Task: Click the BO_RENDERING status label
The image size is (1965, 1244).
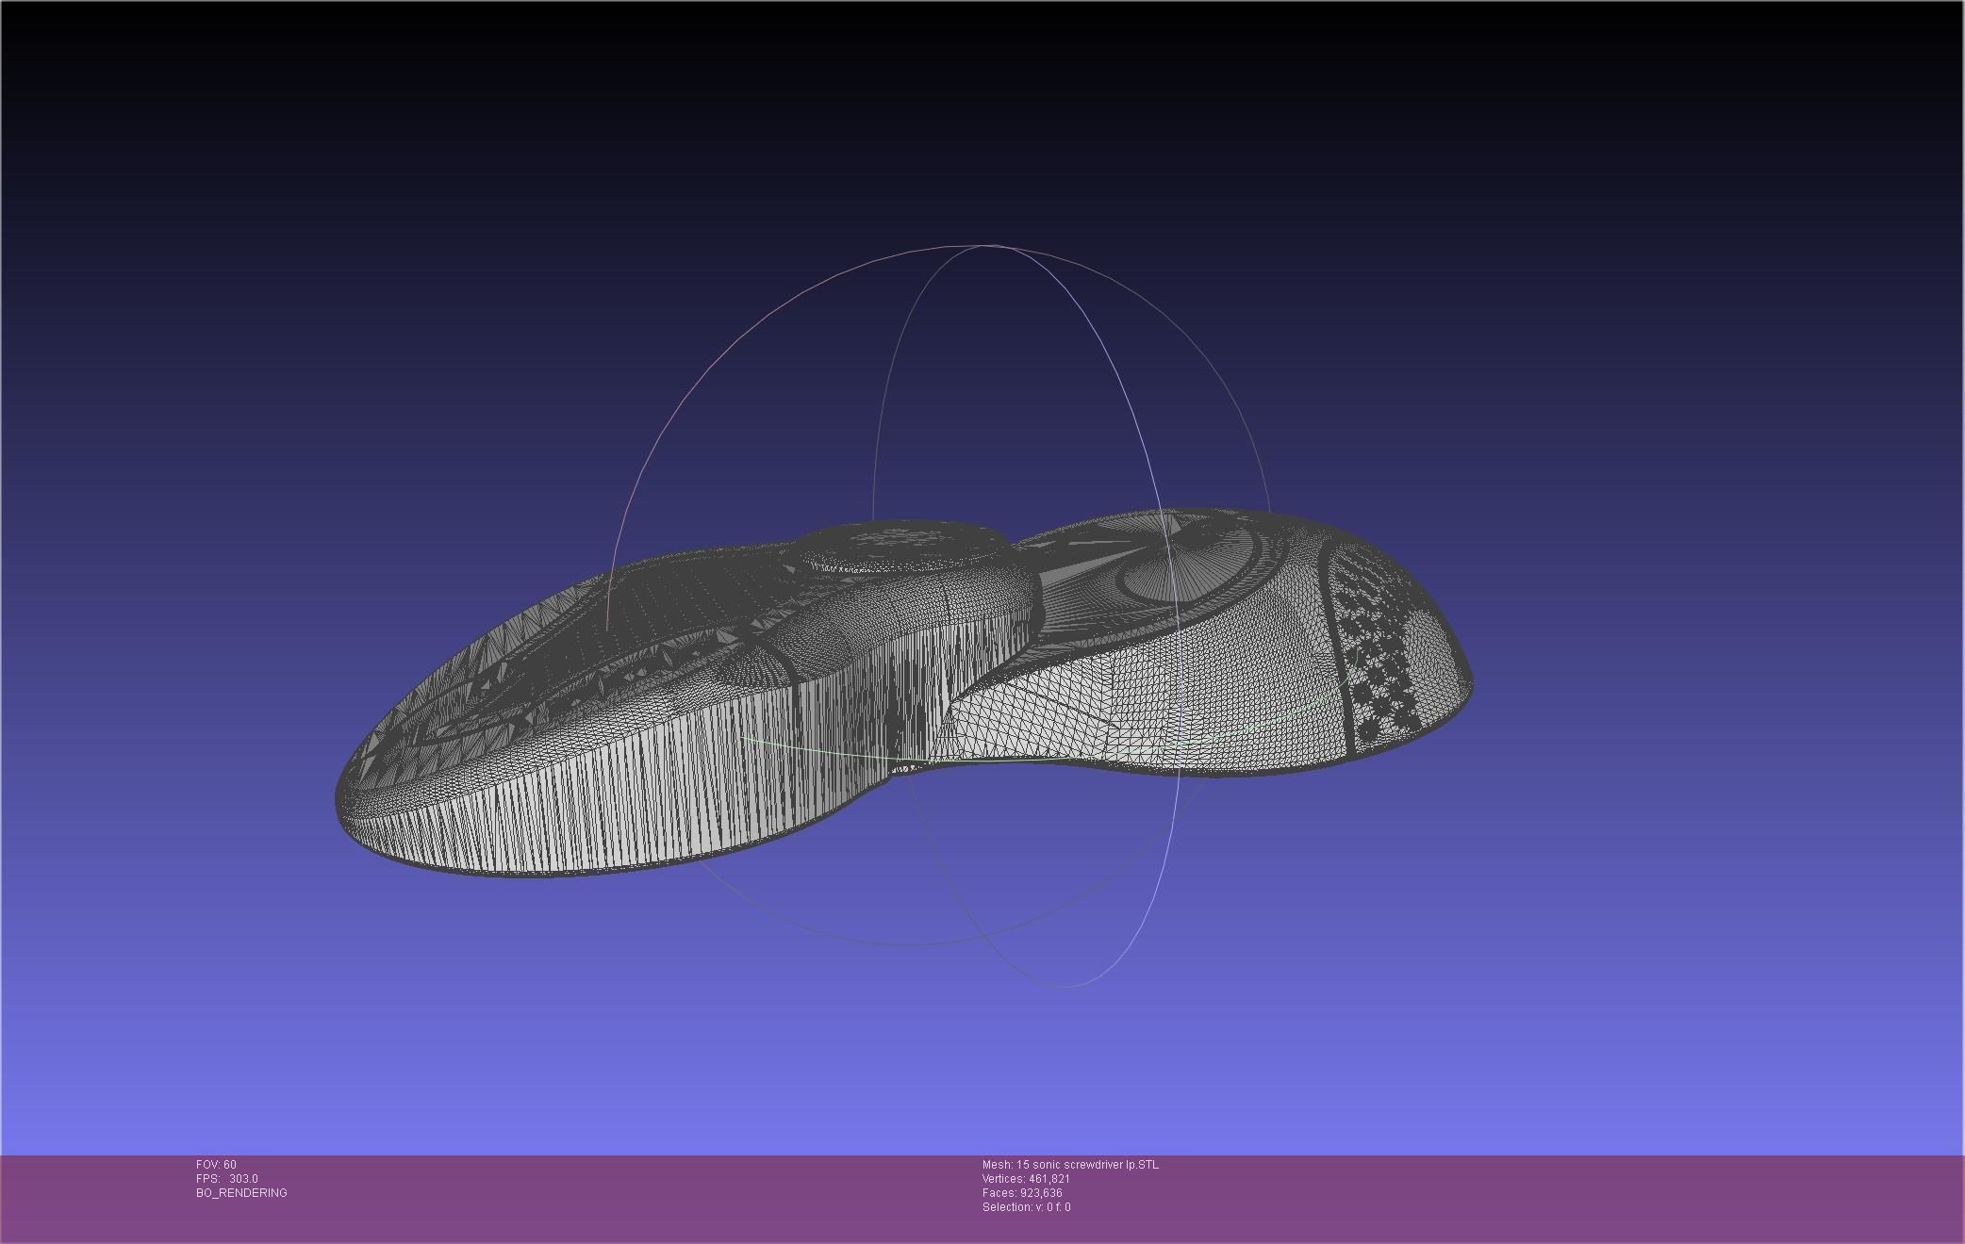Action: click(x=241, y=1193)
